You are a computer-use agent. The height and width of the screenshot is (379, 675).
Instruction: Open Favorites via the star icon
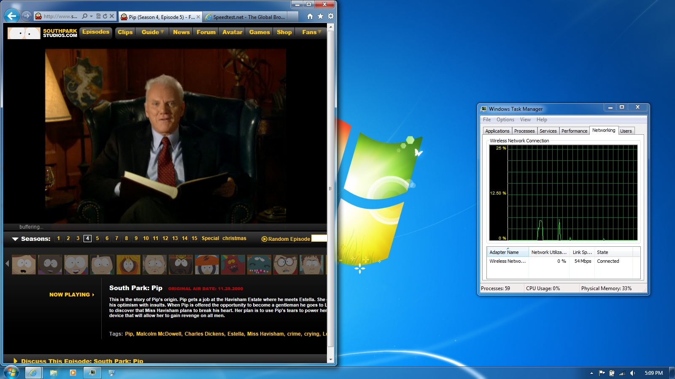coord(320,16)
